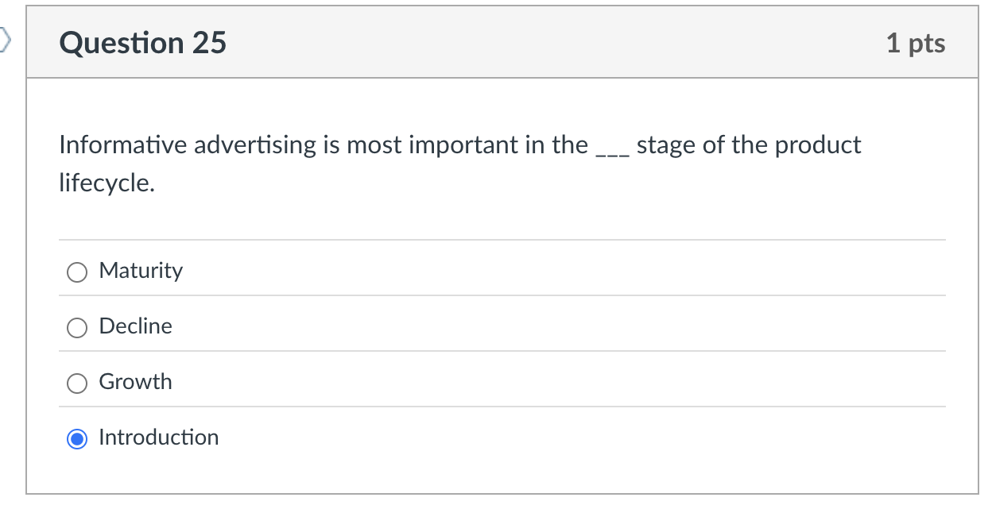
Task: Click the Question 25 header title
Action: coord(143,43)
